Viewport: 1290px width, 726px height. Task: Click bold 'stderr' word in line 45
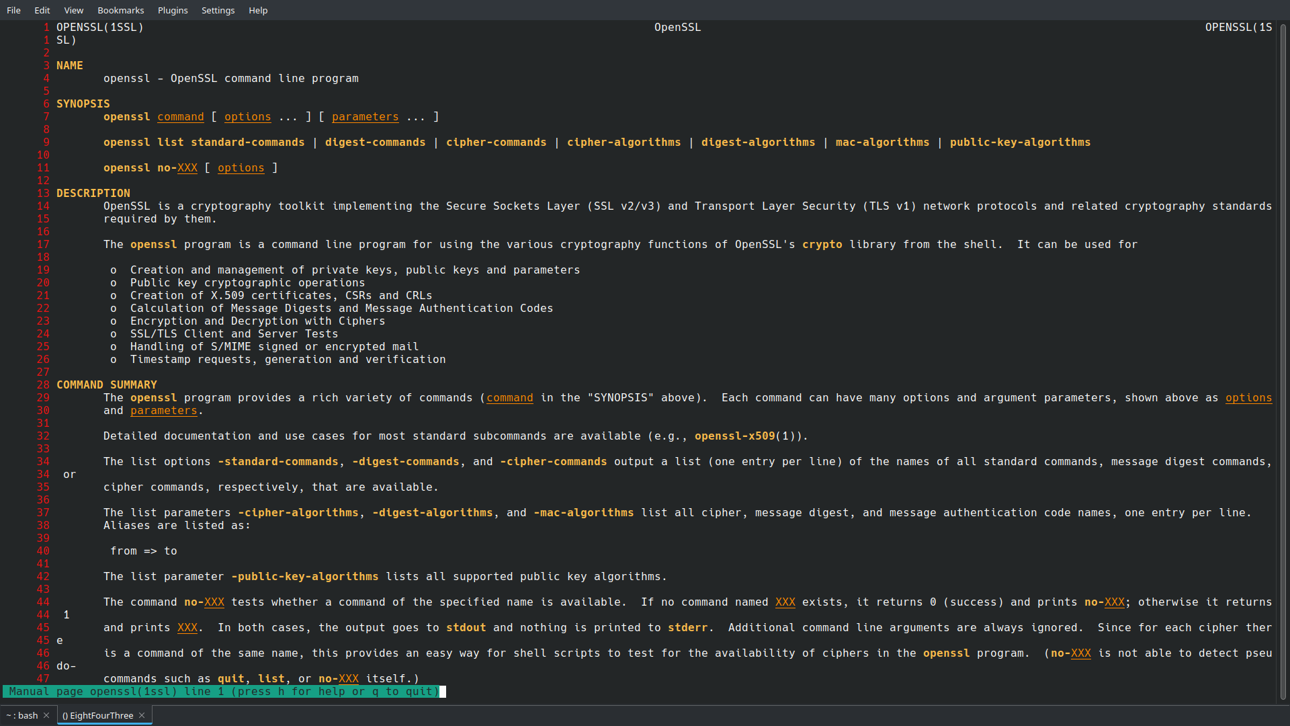pos(688,628)
